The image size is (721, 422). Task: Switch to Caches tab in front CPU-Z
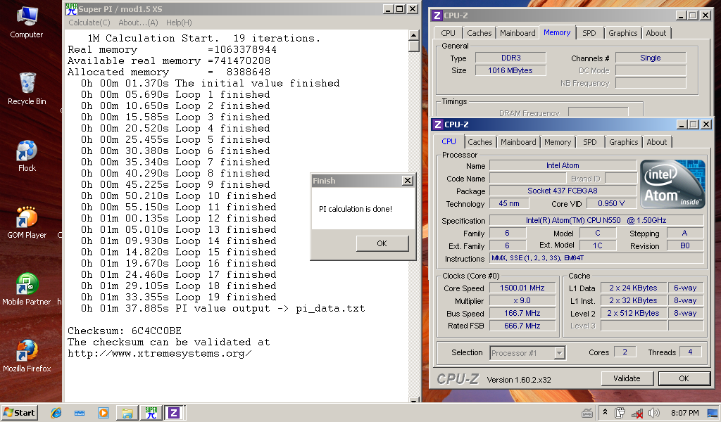[479, 142]
